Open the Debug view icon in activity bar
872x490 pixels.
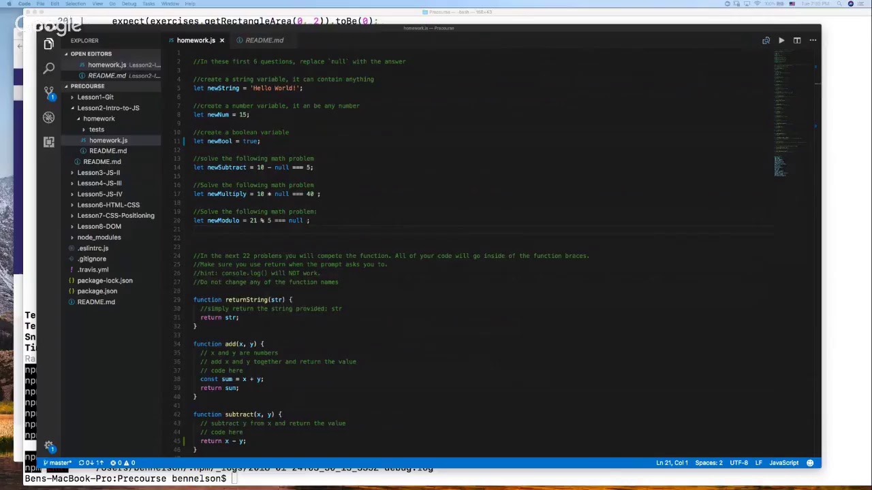pos(48,117)
